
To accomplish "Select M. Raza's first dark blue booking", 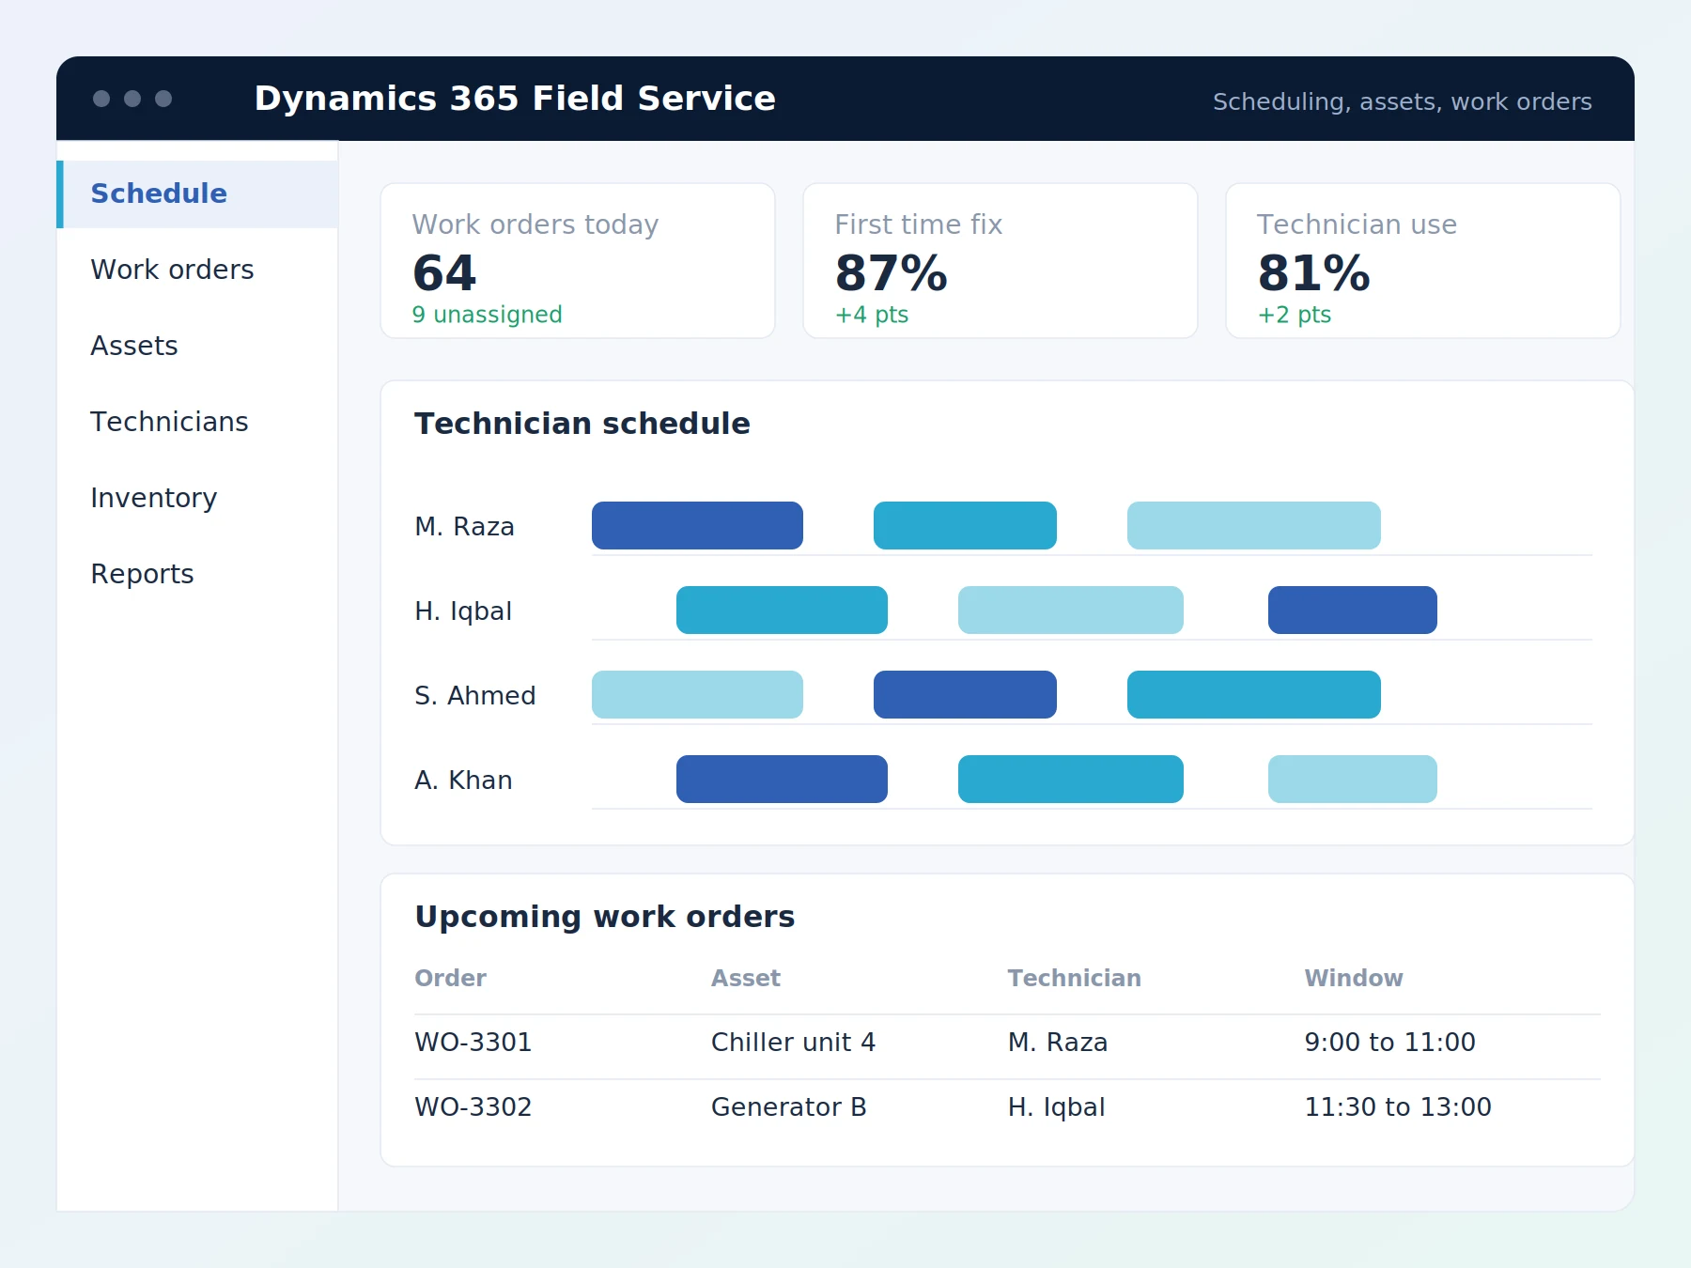I will click(697, 525).
